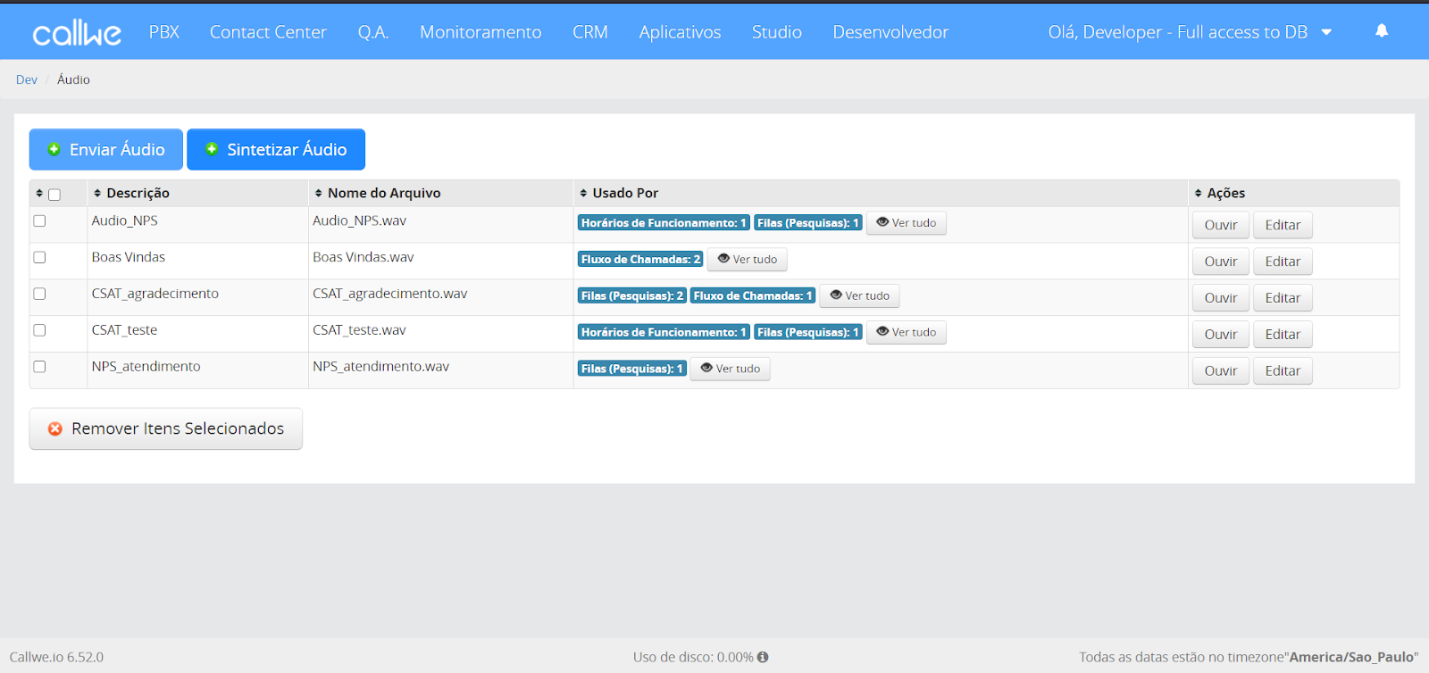Screen dimensions: 1429x673
Task: Open the CRM menu
Action: coord(590,32)
